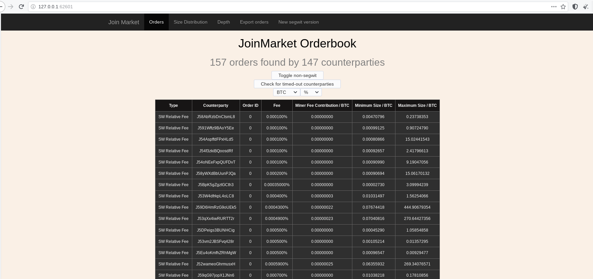Click Check for timed-out counterparties button
Screen dimensions: 593x279
coord(297,84)
